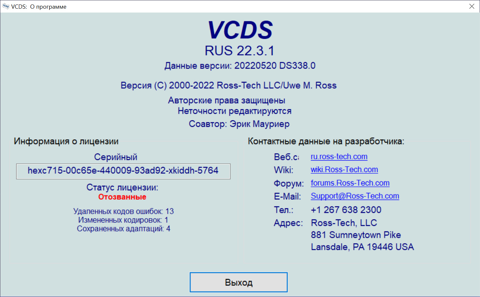Click the Support@Ross-Tech.com email link
The width and height of the screenshot is (480, 297).
[x=355, y=196]
